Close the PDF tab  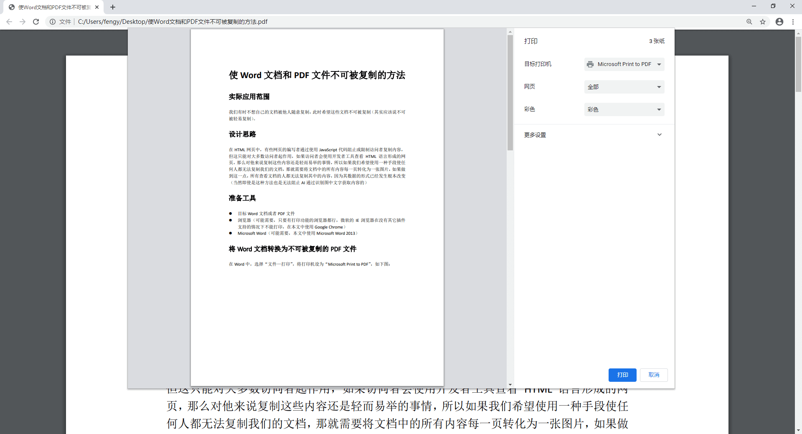(97, 7)
